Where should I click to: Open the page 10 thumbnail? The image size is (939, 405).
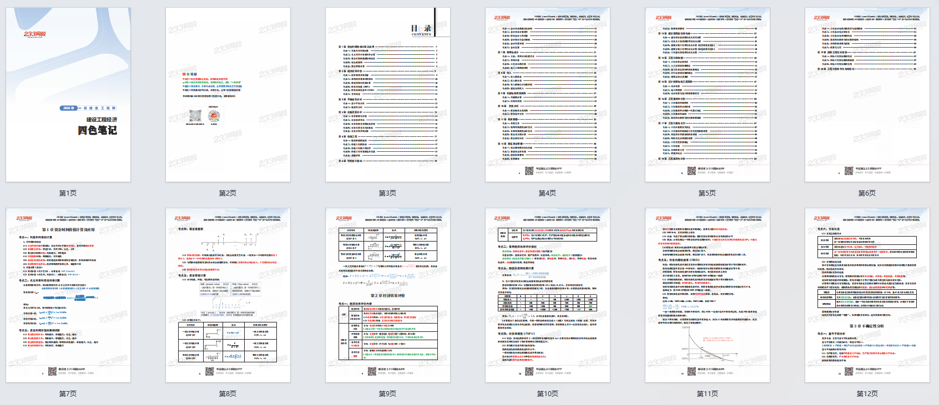pos(548,295)
